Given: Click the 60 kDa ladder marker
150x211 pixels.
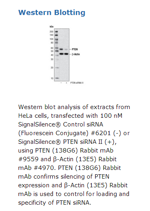Looking at the screenshot, I should click(52, 48).
